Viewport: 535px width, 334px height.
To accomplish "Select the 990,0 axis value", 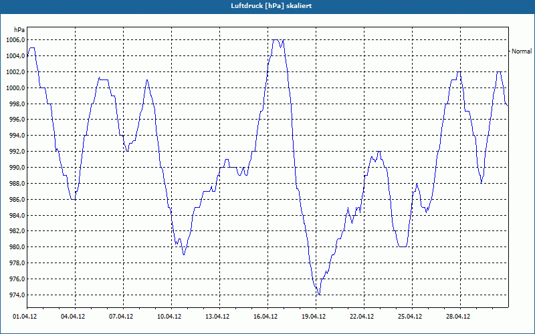I will [17, 168].
